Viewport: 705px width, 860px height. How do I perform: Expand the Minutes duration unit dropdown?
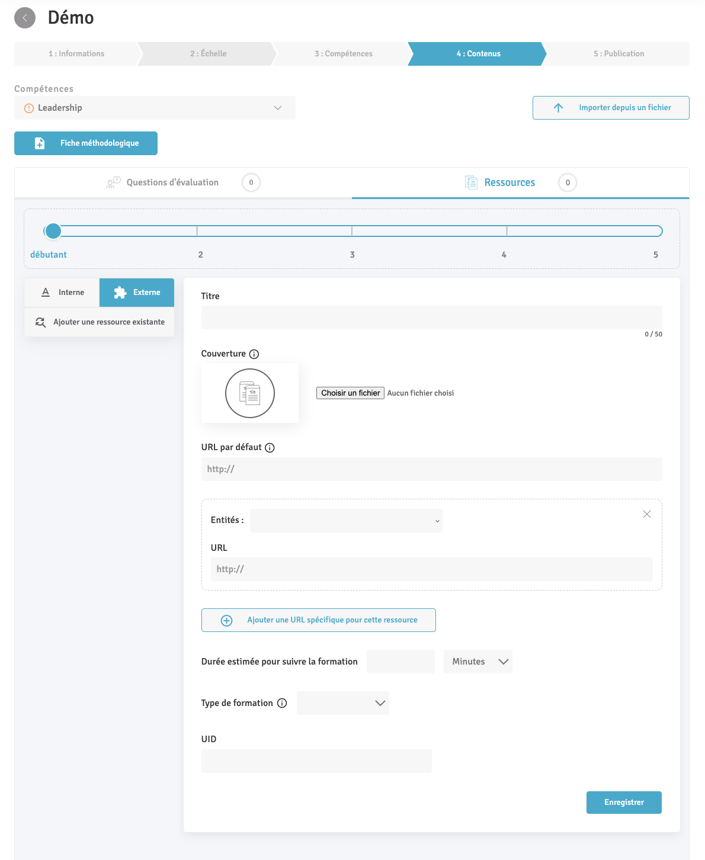click(x=478, y=662)
